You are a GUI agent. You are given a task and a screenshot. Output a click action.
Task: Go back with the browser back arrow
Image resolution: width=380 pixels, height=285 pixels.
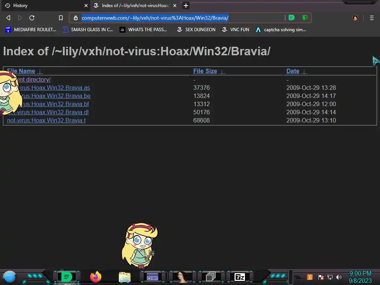(x=8, y=18)
